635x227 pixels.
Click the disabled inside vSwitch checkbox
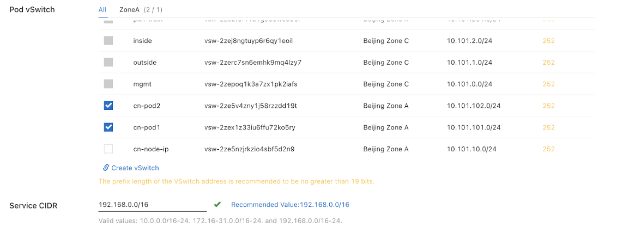pos(108,41)
